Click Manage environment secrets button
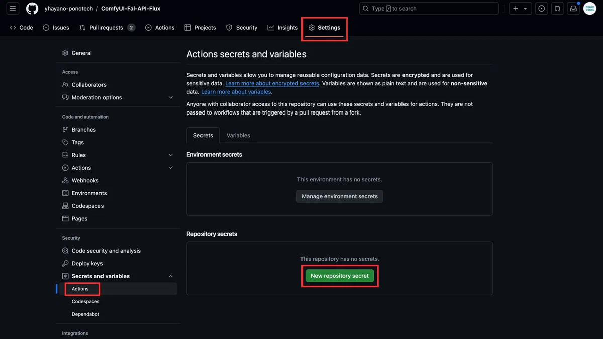 [x=340, y=196]
